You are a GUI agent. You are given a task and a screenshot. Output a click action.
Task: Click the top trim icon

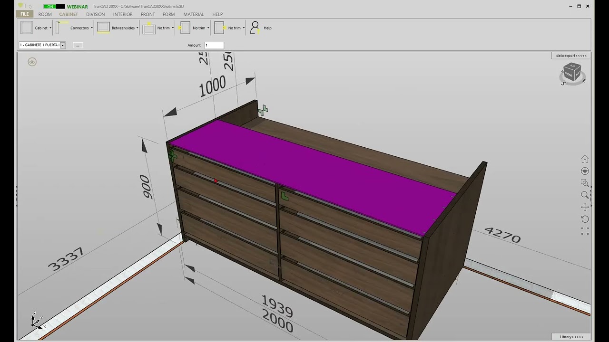pos(149,28)
